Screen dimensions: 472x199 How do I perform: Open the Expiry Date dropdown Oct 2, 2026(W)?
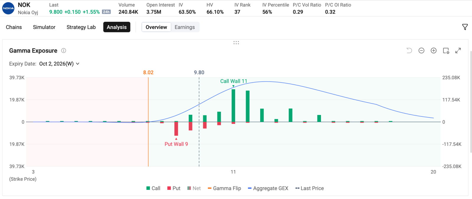pos(59,64)
